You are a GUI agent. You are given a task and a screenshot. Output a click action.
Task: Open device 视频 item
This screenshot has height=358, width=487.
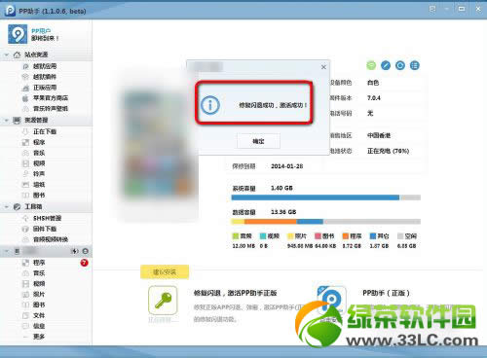[39, 284]
